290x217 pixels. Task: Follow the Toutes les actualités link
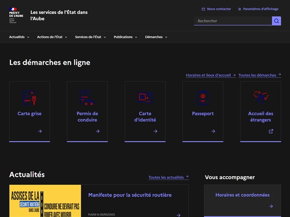tap(169, 177)
